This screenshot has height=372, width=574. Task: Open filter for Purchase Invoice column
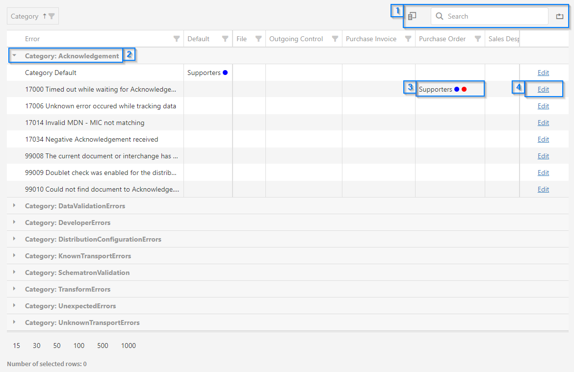(408, 39)
